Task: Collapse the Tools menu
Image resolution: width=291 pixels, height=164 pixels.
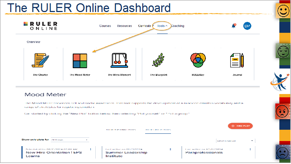Action: pos(162,26)
